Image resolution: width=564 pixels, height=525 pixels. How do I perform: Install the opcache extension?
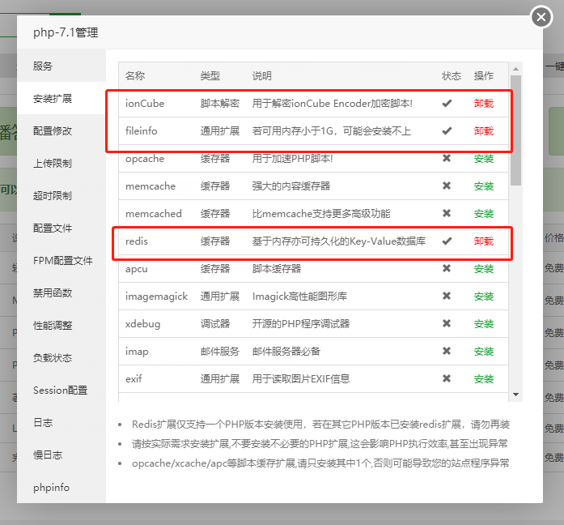pyautogui.click(x=483, y=159)
